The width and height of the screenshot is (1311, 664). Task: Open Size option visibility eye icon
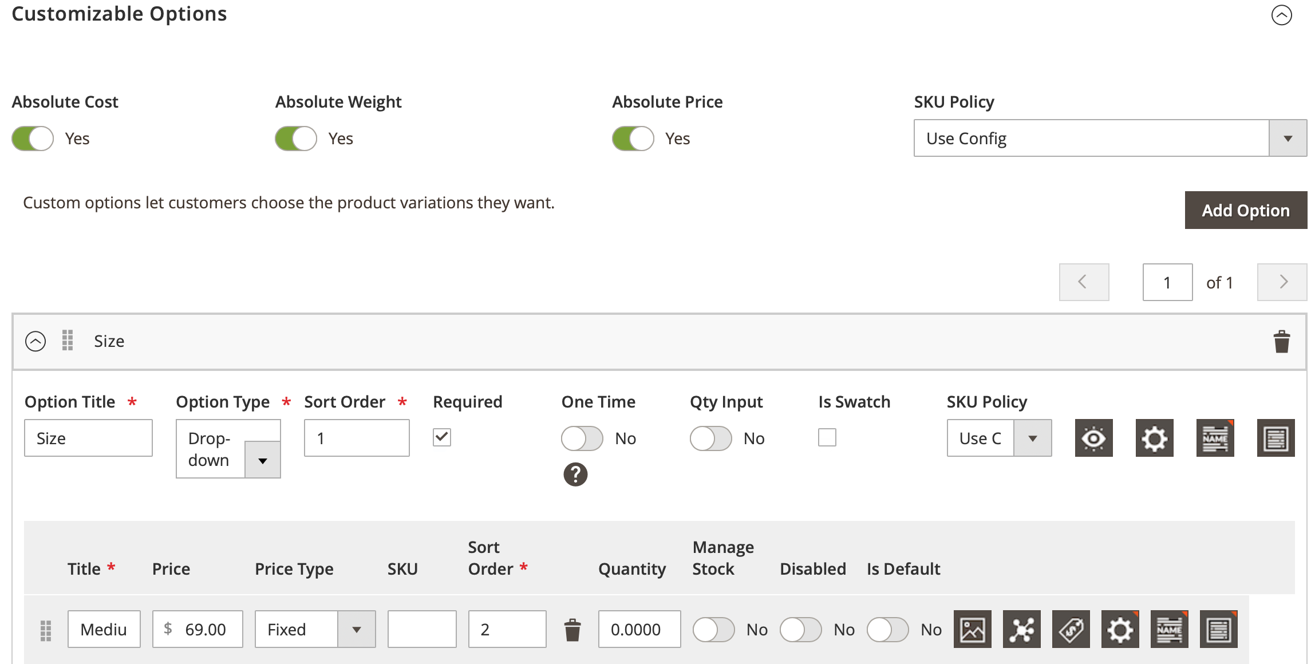click(1093, 438)
